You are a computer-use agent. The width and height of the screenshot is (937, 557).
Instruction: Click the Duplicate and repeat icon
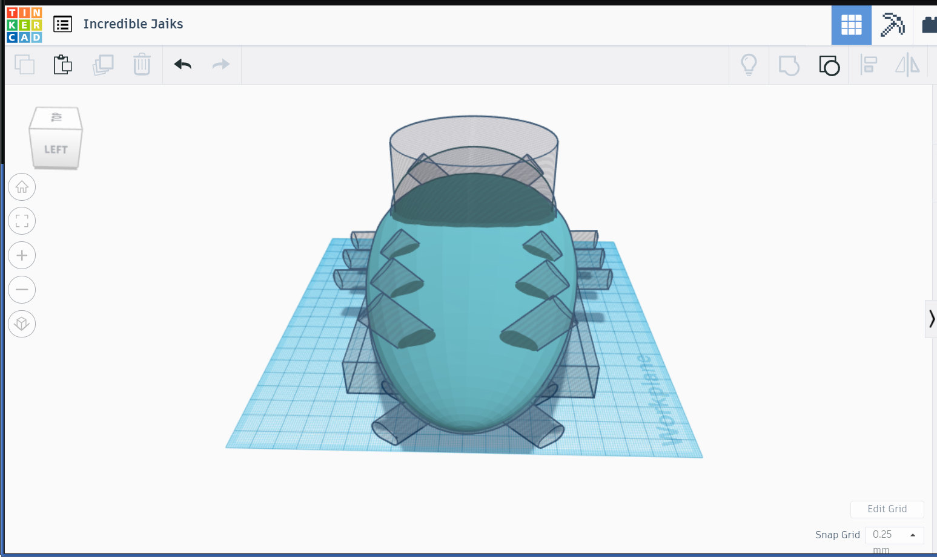coord(103,64)
